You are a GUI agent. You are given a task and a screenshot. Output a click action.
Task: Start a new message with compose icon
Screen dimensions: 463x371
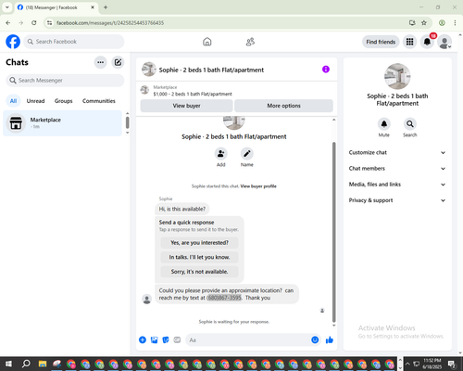(x=118, y=62)
